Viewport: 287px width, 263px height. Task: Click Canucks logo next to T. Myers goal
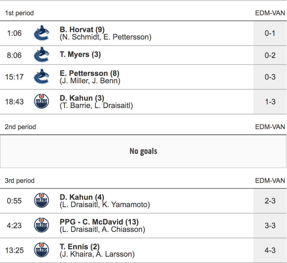(x=41, y=55)
